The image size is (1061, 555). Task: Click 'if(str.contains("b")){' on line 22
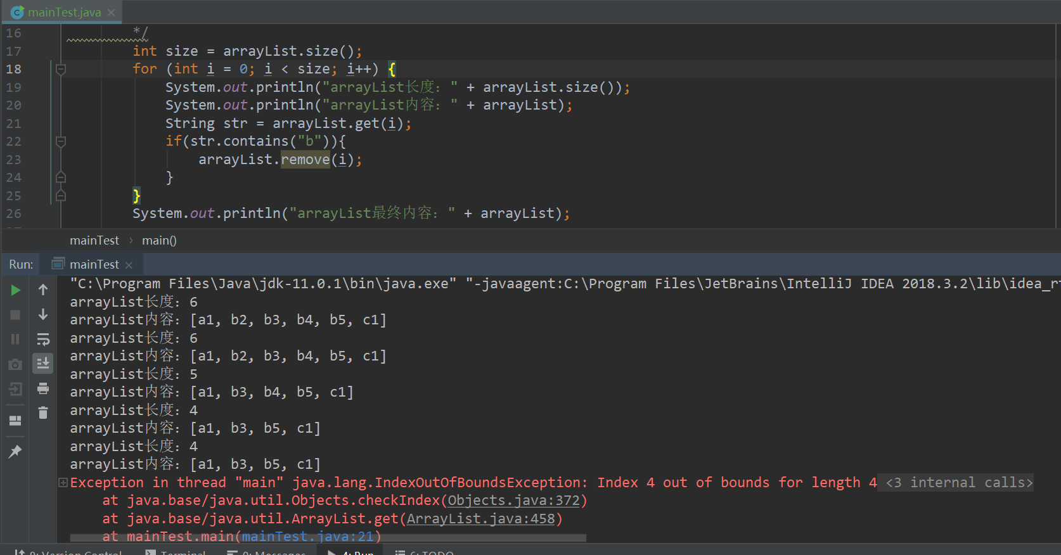pos(255,141)
